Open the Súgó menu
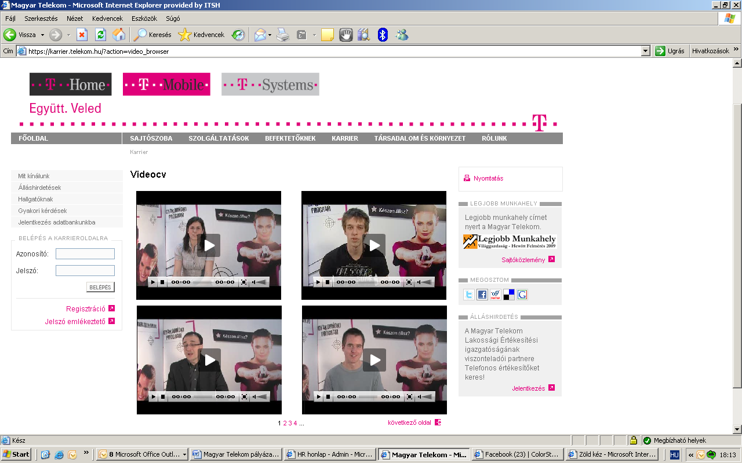Viewport: 742px width, 463px height. click(173, 19)
